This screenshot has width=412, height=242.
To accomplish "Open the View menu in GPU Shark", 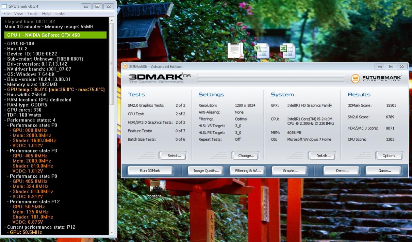I will (18, 14).
